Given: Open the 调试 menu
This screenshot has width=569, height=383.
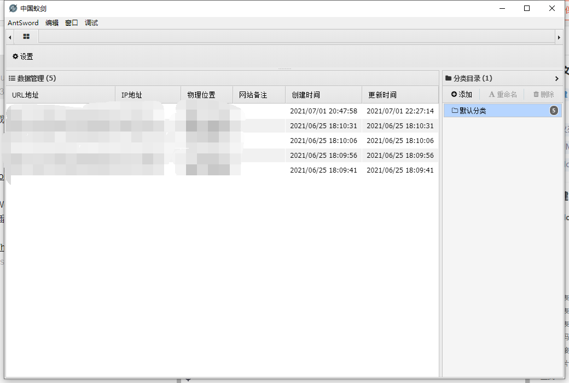Looking at the screenshot, I should [91, 23].
